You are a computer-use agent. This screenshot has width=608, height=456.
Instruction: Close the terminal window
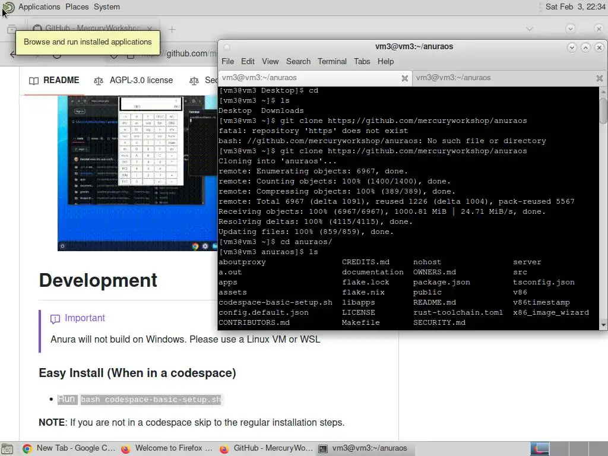(x=600, y=47)
